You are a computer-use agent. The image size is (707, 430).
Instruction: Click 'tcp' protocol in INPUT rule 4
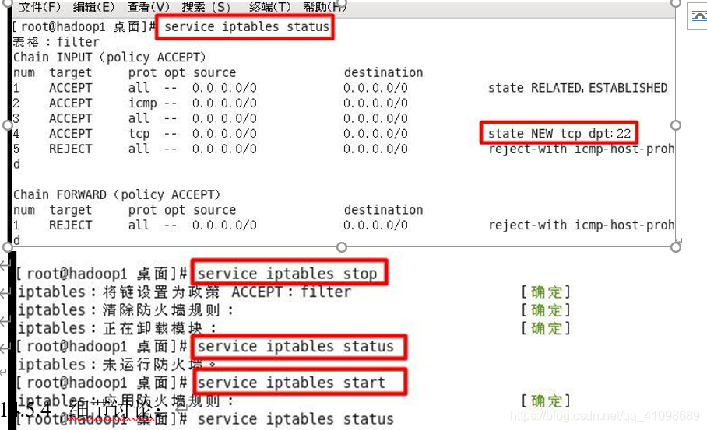[x=139, y=134]
